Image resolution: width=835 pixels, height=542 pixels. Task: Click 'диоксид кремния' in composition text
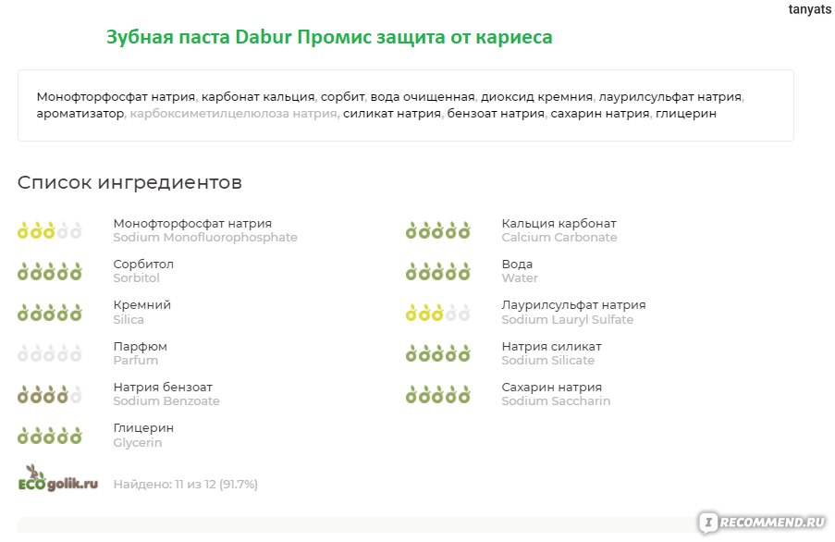536,97
